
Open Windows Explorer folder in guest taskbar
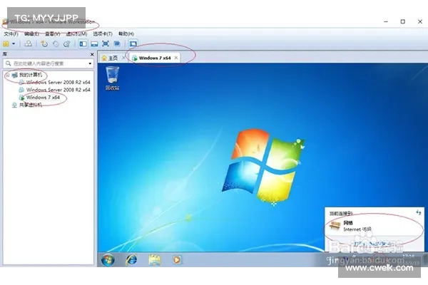tap(154, 260)
